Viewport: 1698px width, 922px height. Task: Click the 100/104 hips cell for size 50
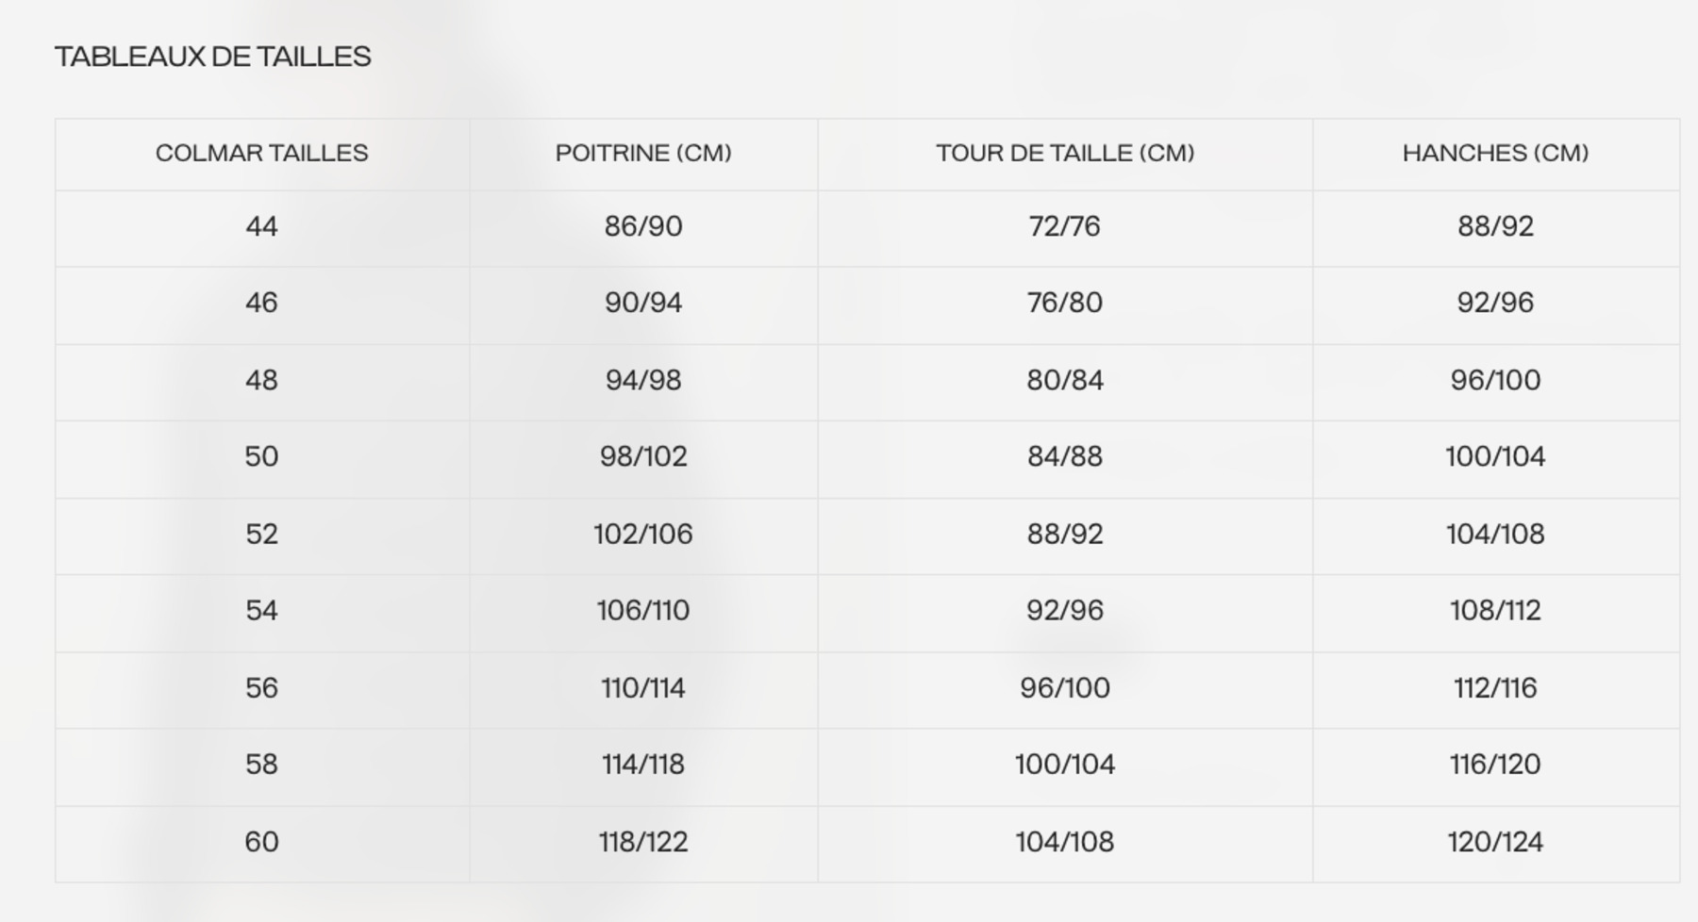click(1495, 457)
